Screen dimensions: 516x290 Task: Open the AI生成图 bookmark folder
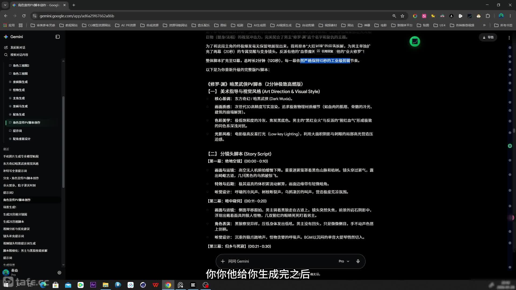[257, 25]
